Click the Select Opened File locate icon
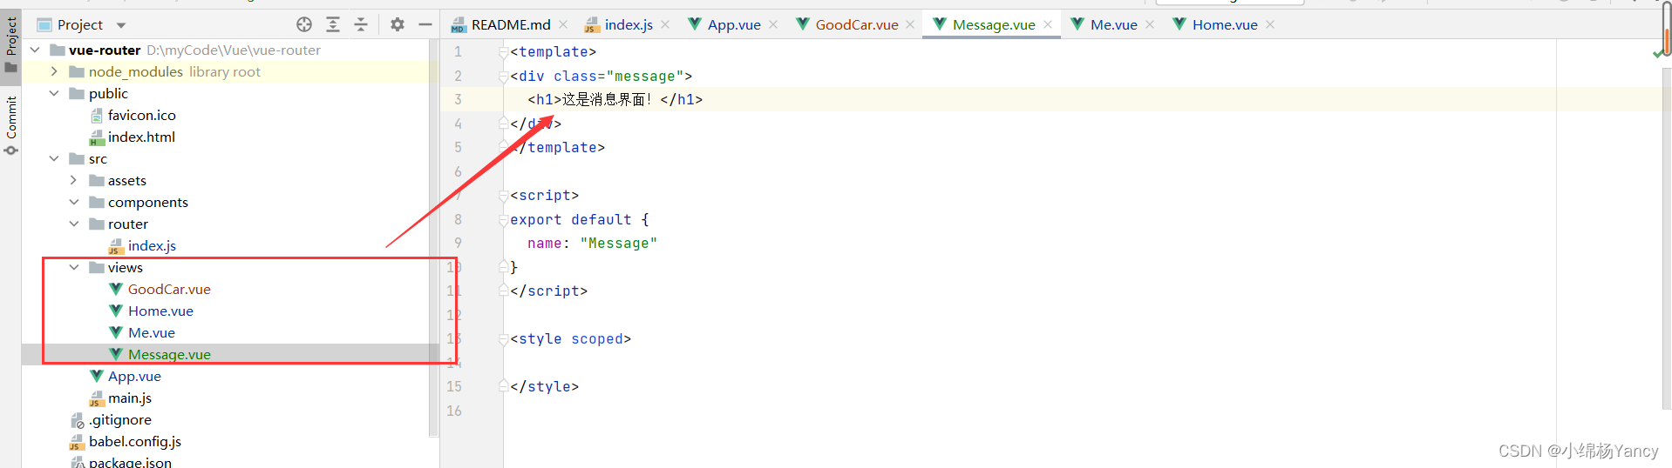 [x=304, y=24]
